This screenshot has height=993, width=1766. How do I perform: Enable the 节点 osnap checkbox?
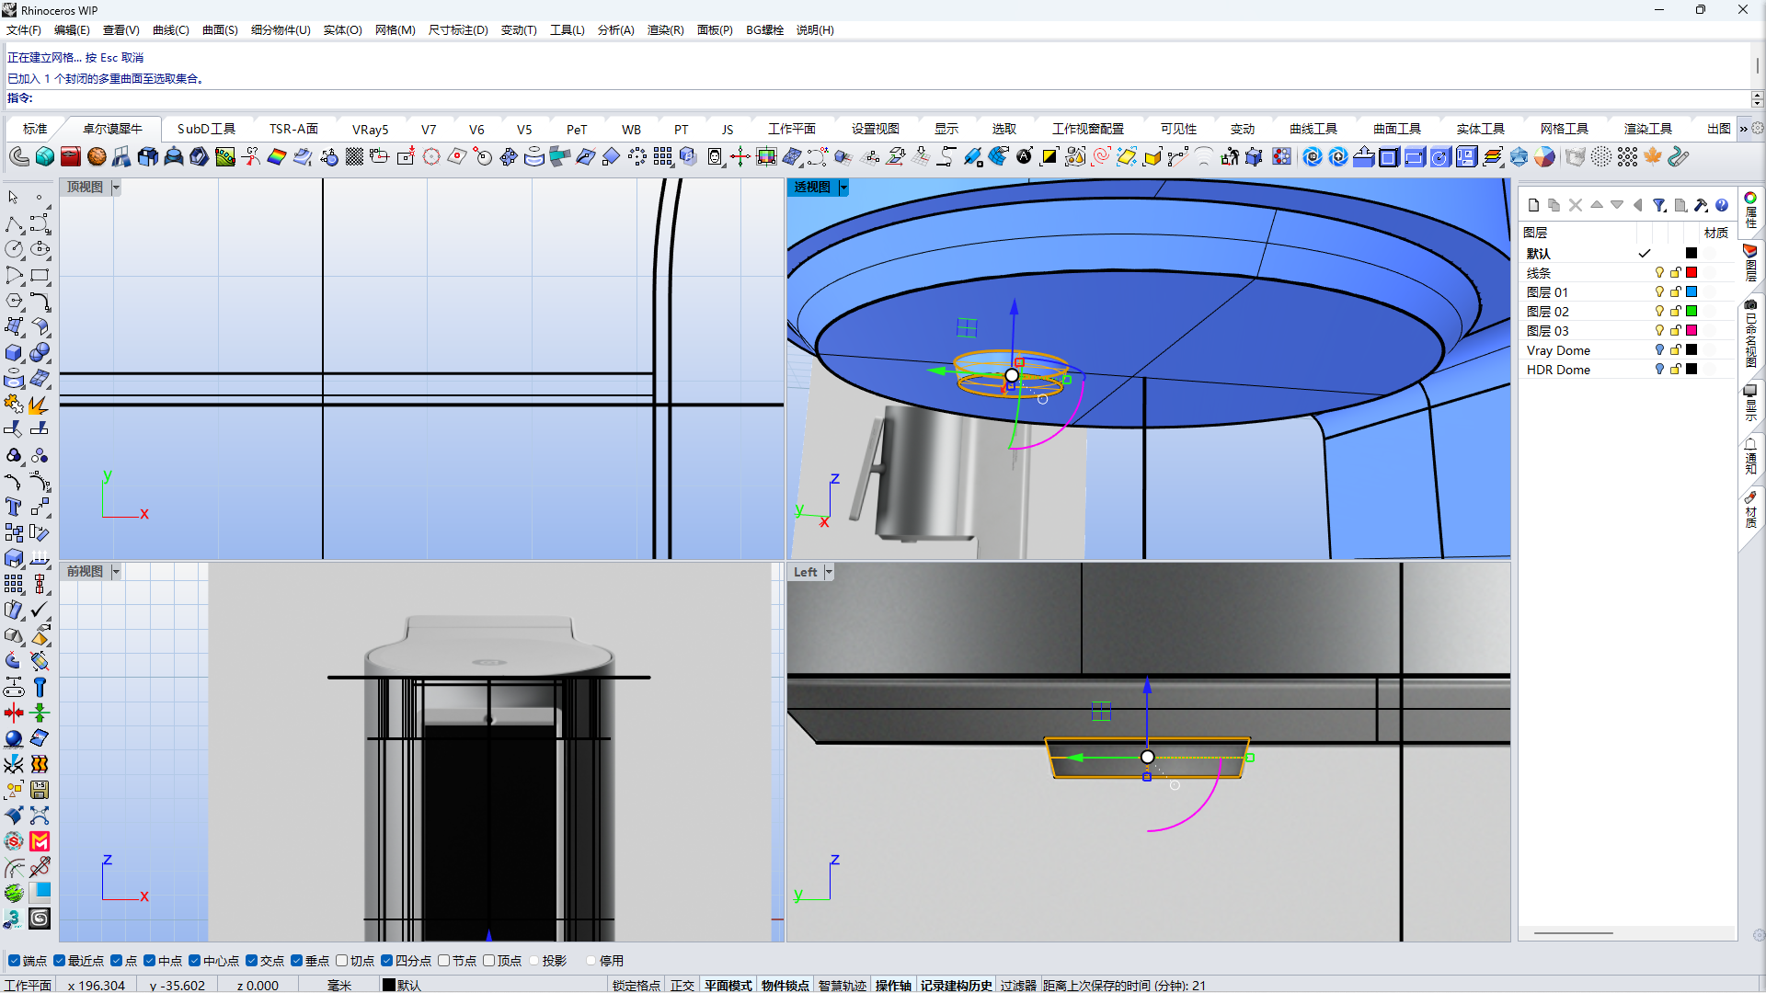coord(444,961)
